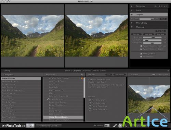The image size is (171, 130).
Task: Enable Wacom Controls Brush Size checkbox
Action: click(141, 46)
